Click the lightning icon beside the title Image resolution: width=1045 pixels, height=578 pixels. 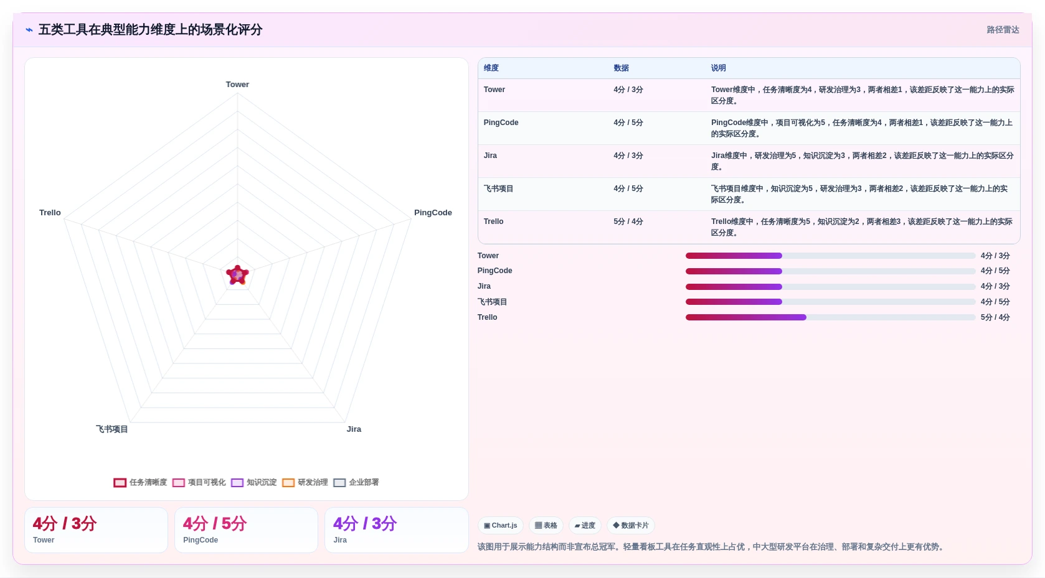point(29,30)
